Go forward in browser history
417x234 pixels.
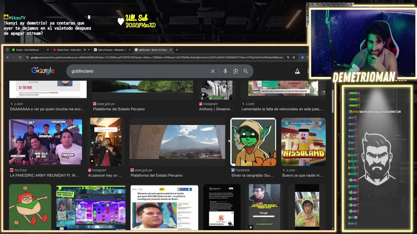click(x=14, y=58)
